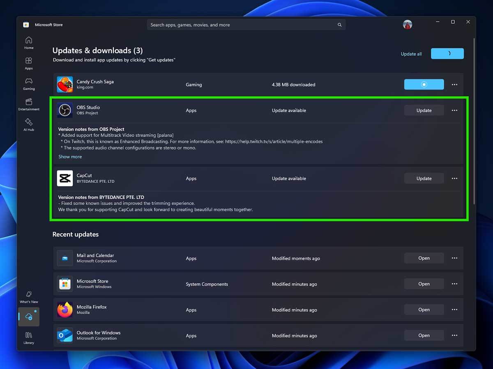Expand Show more under OBS version notes
This screenshot has width=493, height=369.
pyautogui.click(x=70, y=157)
